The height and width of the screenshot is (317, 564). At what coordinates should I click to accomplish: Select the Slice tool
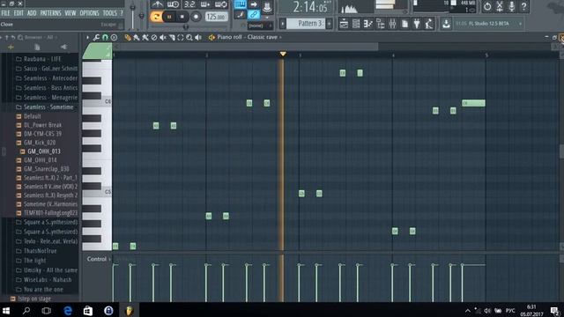172,37
